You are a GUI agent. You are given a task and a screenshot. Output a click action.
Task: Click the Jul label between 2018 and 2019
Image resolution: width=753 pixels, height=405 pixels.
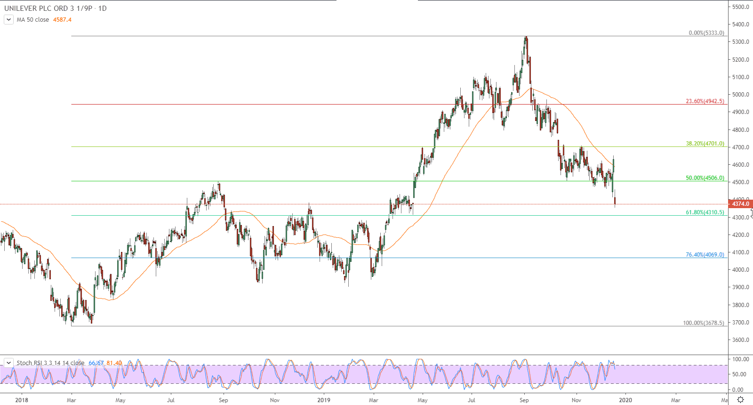[171, 400]
